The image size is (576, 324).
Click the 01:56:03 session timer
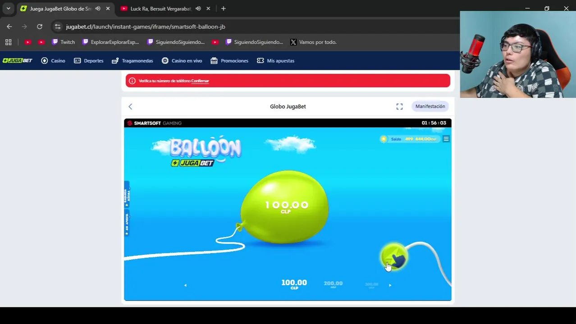pyautogui.click(x=434, y=123)
